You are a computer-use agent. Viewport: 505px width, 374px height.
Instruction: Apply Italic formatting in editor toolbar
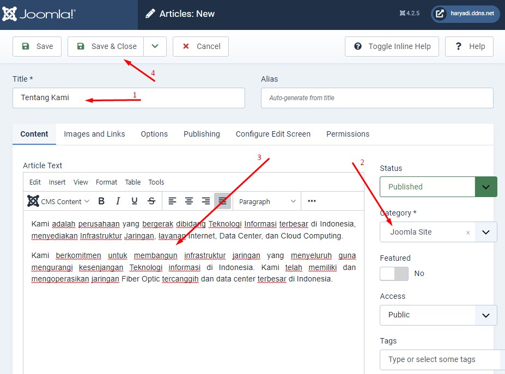tap(118, 201)
